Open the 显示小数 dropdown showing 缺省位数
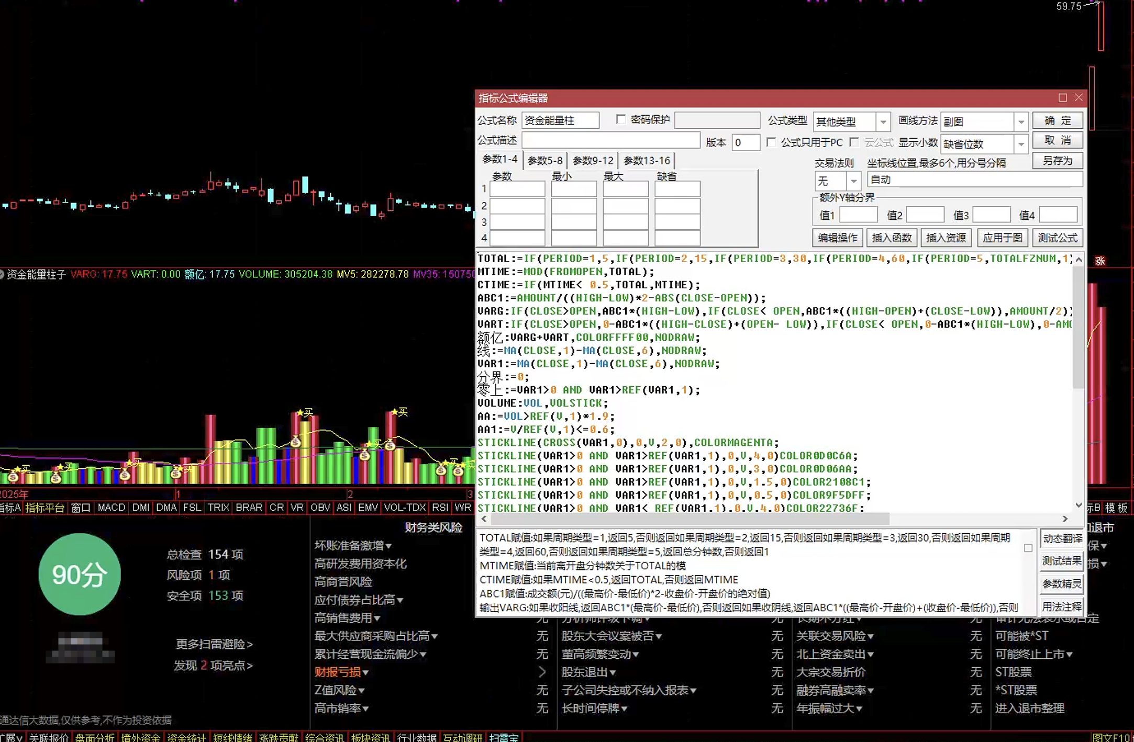Viewport: 1134px width, 742px height. click(1021, 144)
